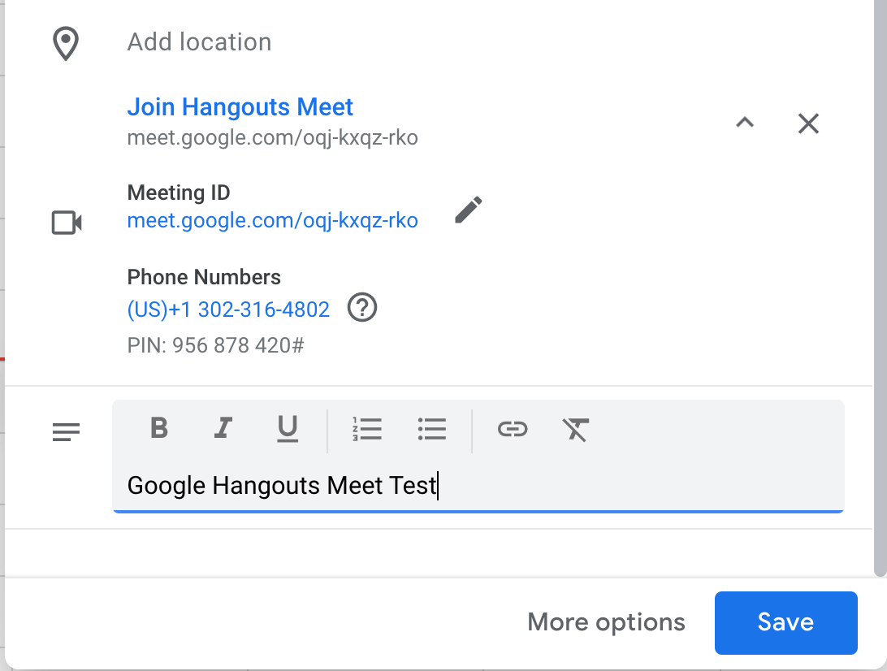Click the insert link icon
This screenshot has width=887, height=671.
[x=512, y=428]
